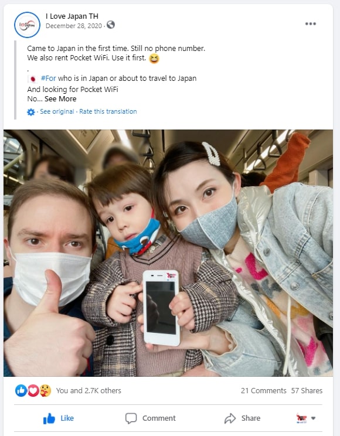Click the red heart reaction icon
340x436 pixels.
click(x=33, y=390)
